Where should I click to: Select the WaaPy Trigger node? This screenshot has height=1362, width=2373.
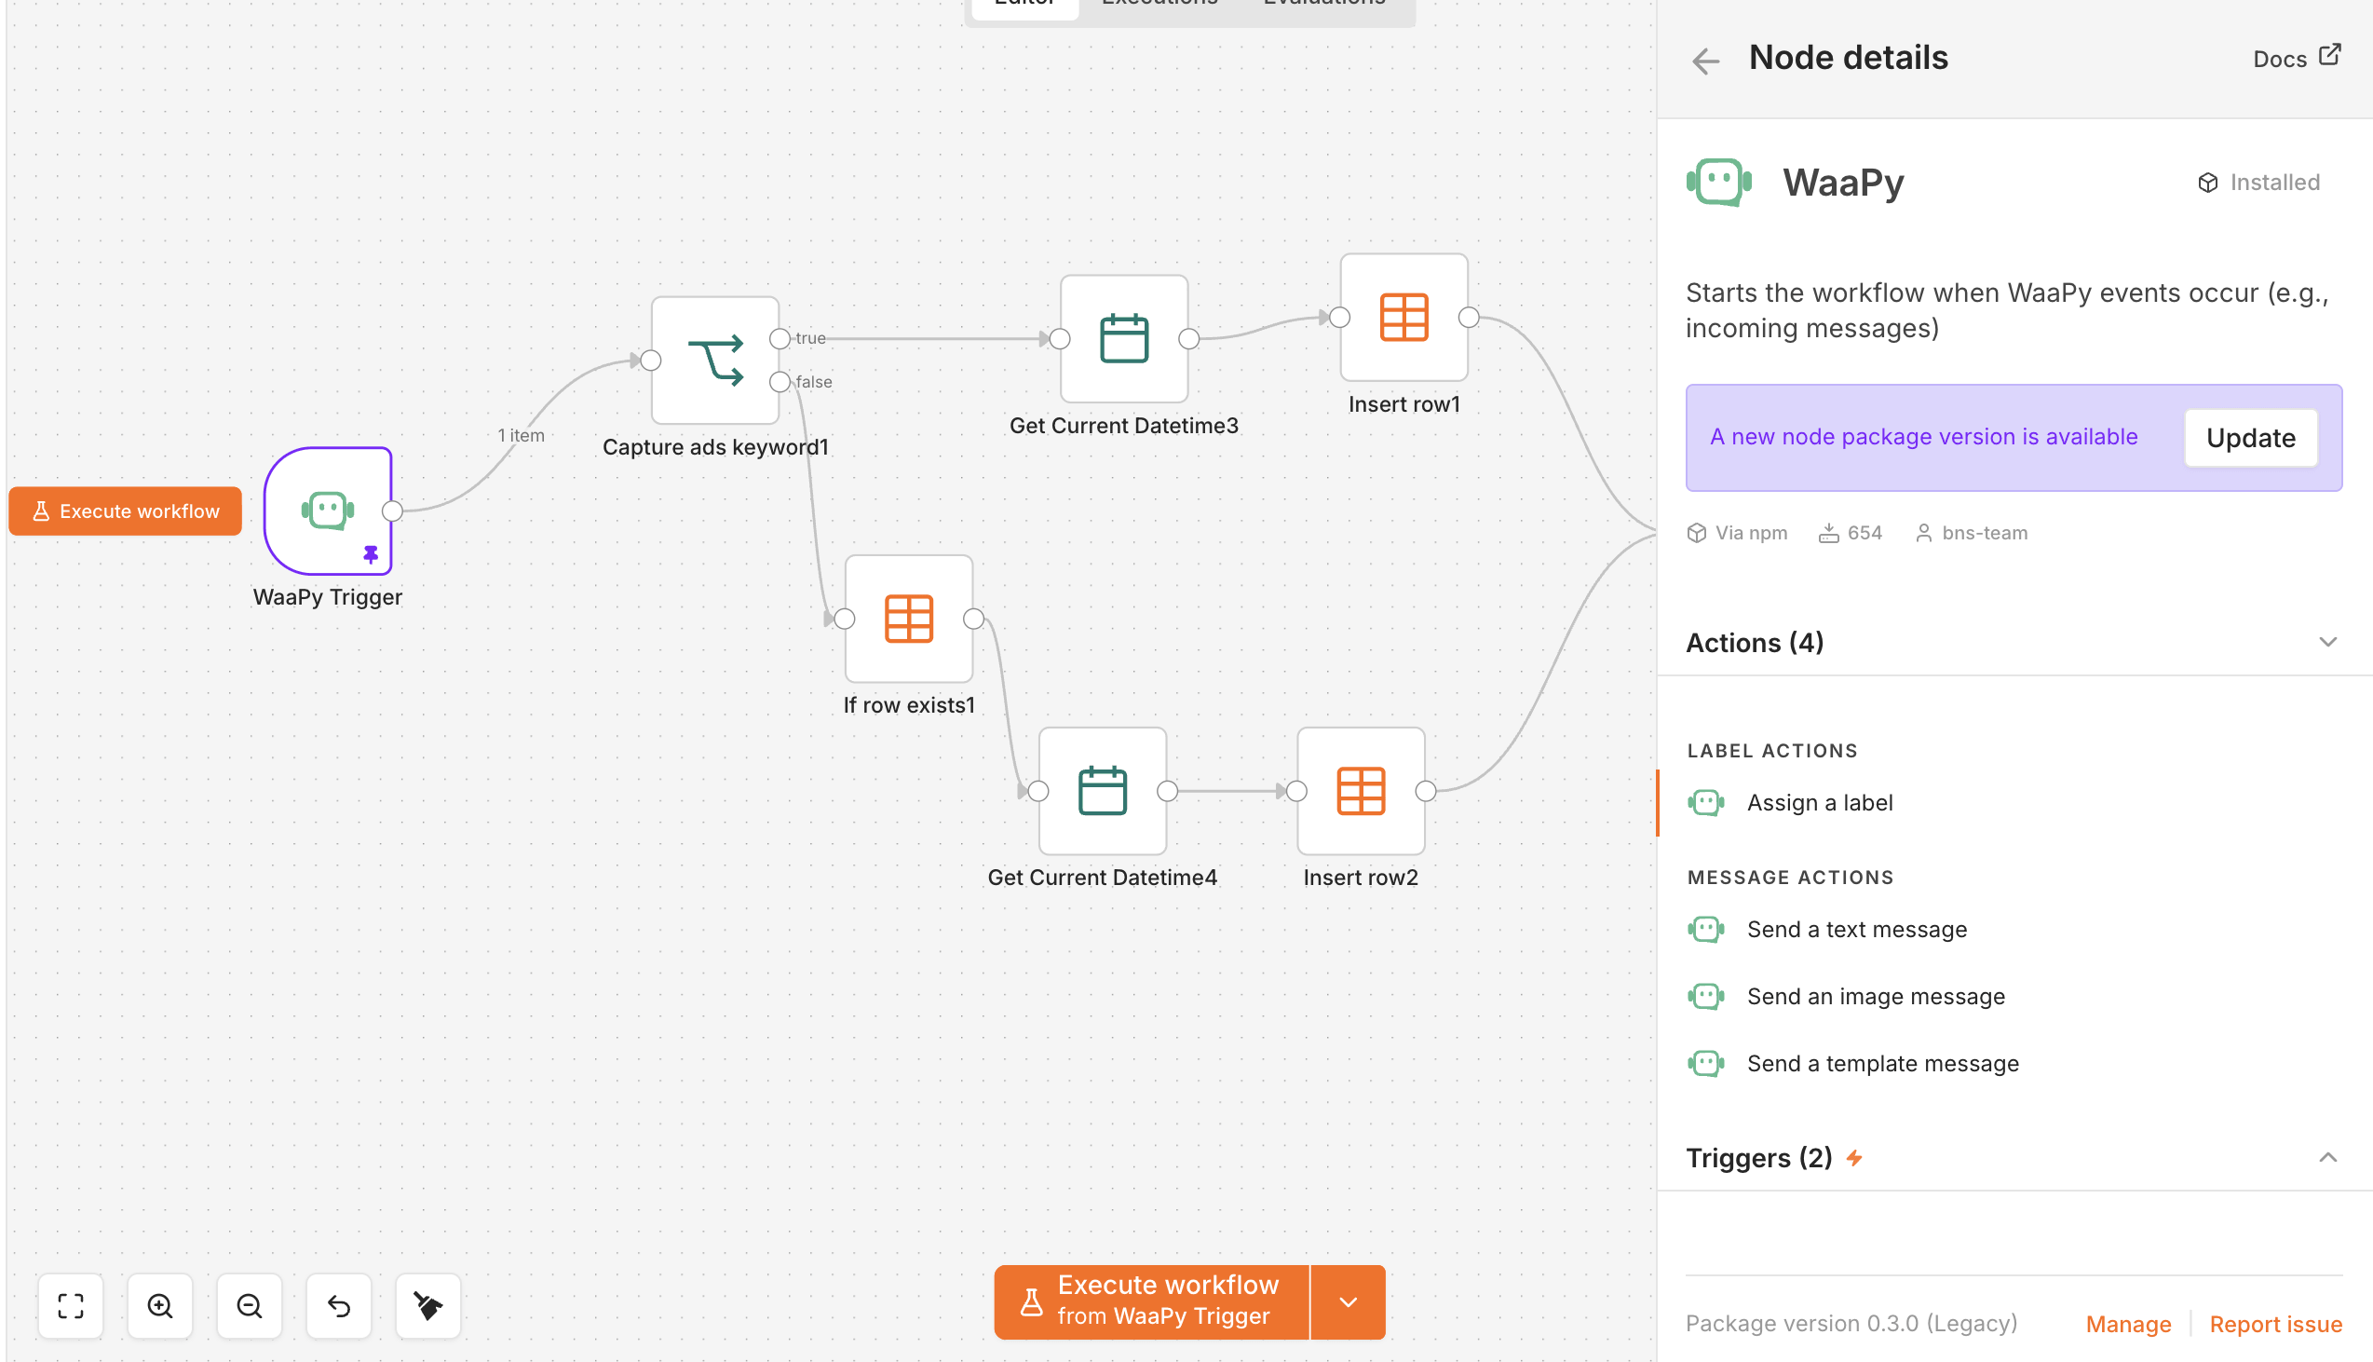coord(327,511)
